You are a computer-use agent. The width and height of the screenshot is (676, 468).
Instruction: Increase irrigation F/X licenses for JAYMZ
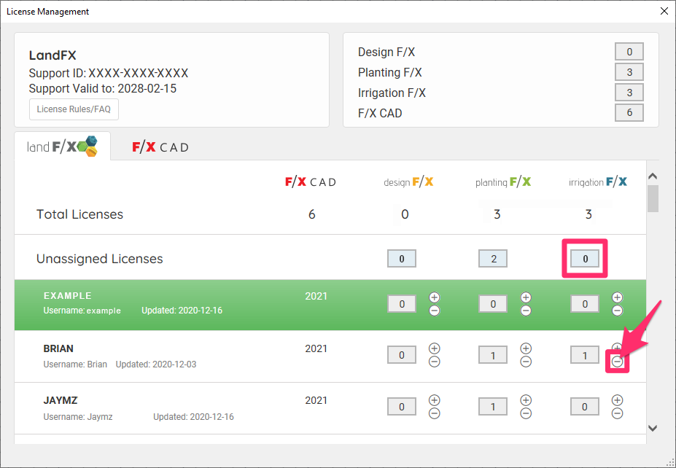click(x=617, y=400)
